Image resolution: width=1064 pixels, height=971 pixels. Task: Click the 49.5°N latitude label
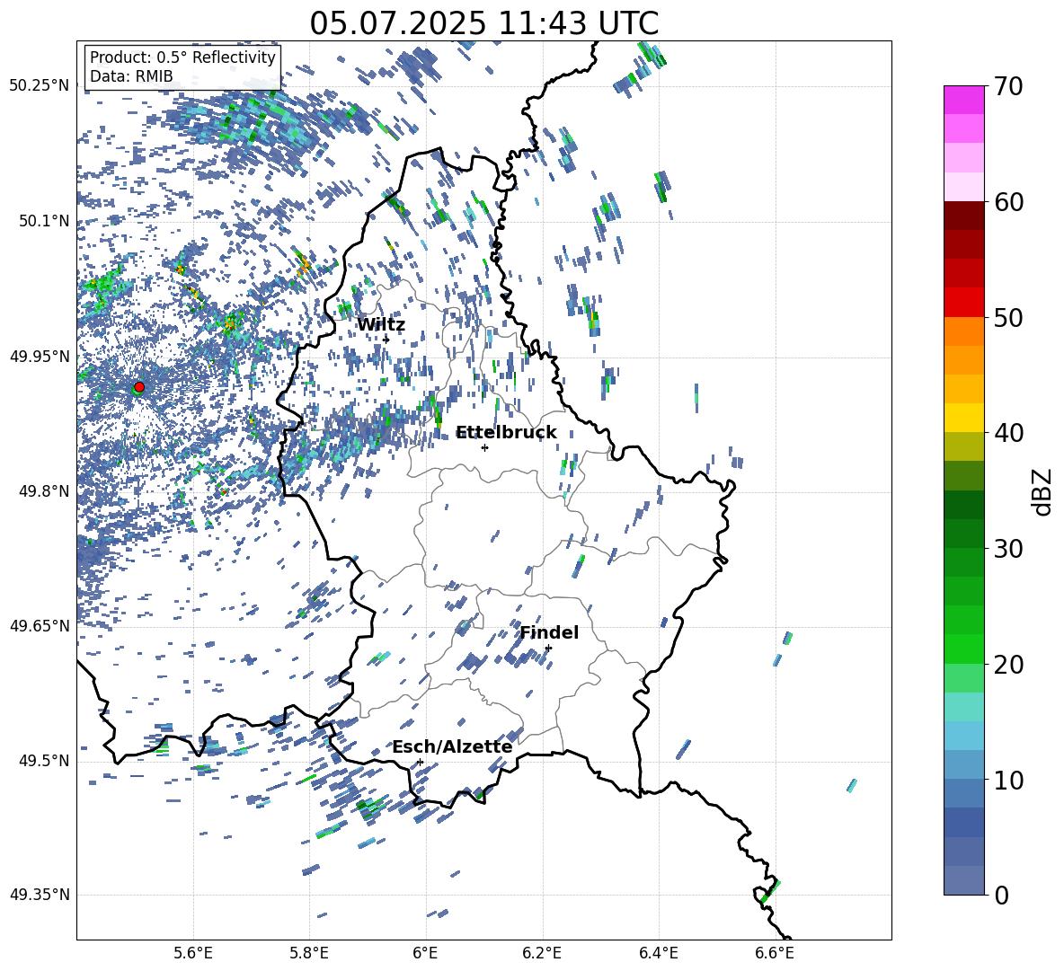pyautogui.click(x=44, y=761)
